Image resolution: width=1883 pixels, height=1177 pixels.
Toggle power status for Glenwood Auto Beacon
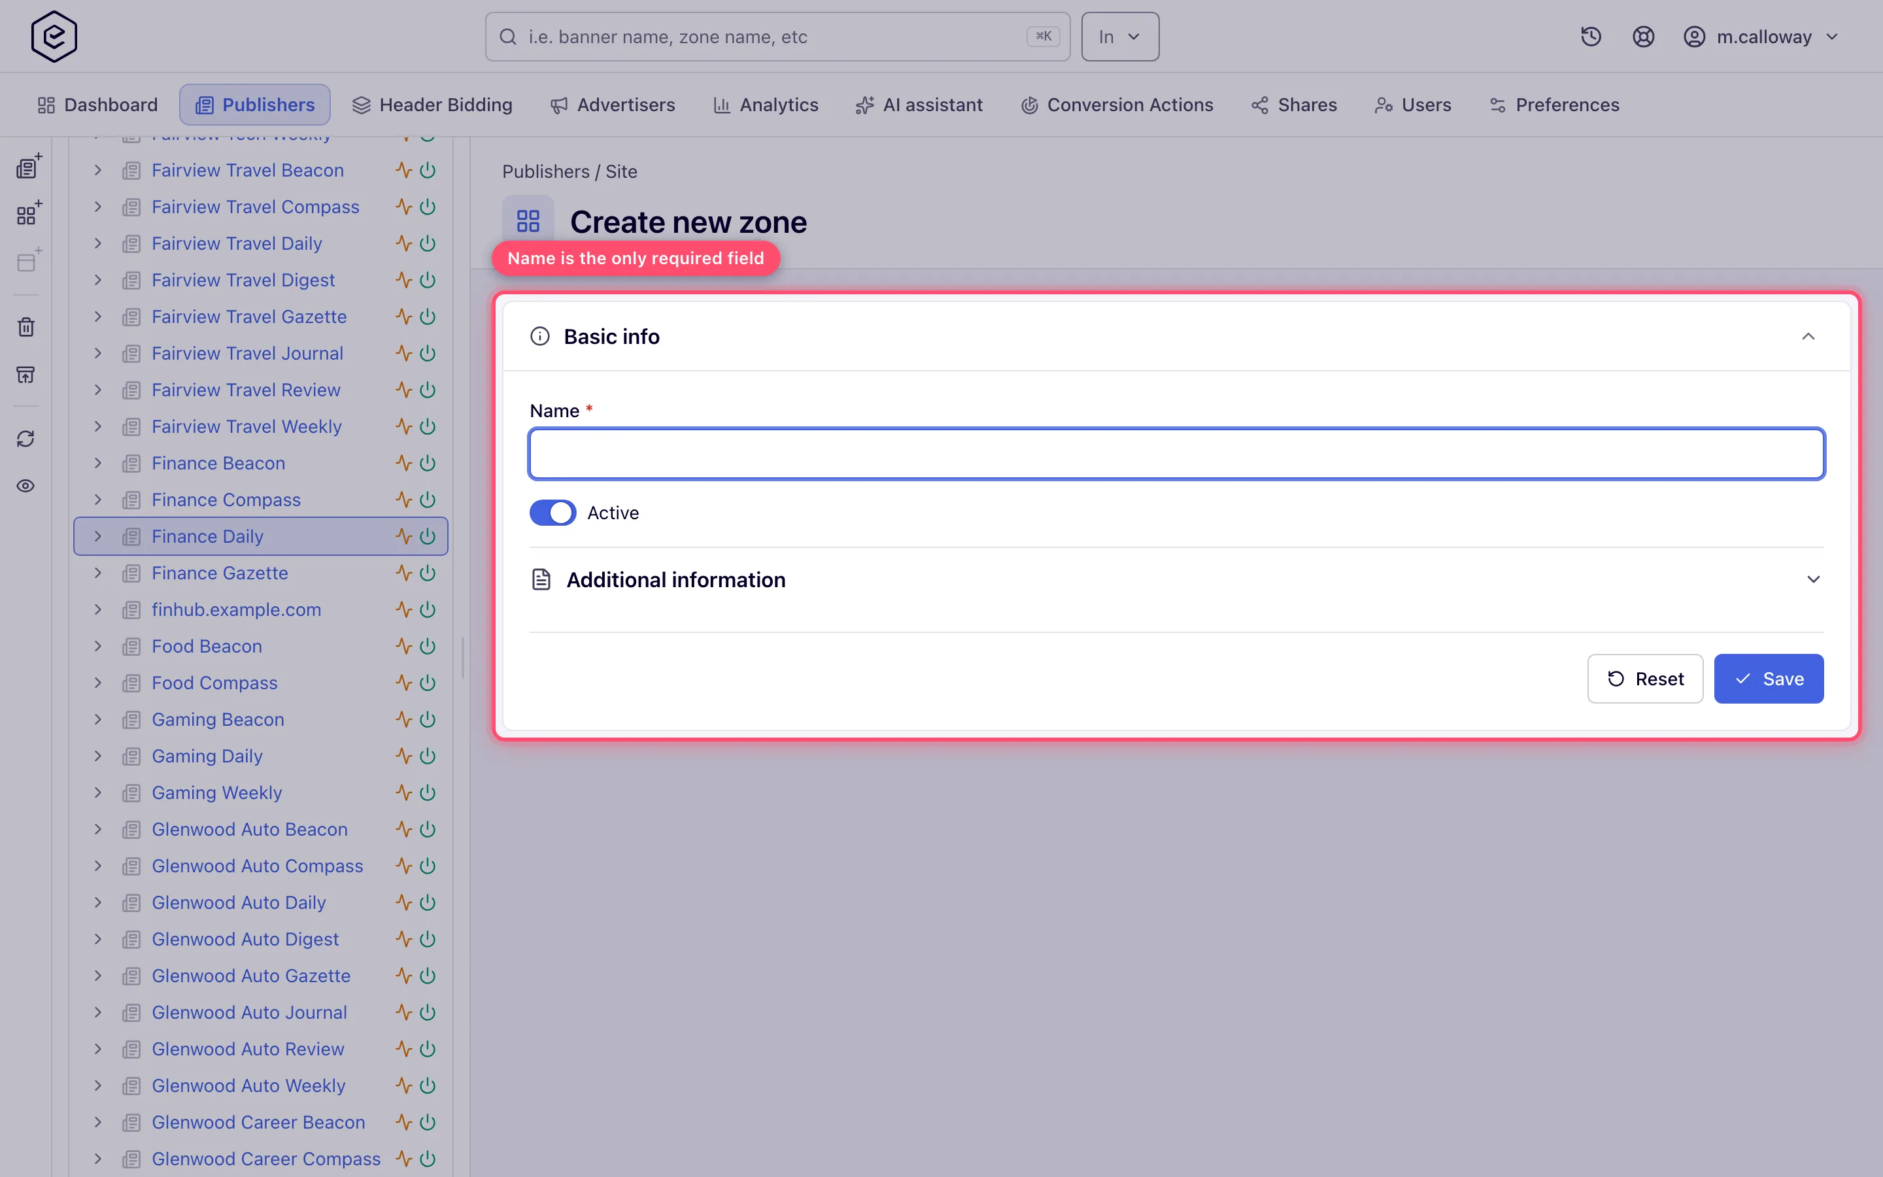(x=428, y=829)
